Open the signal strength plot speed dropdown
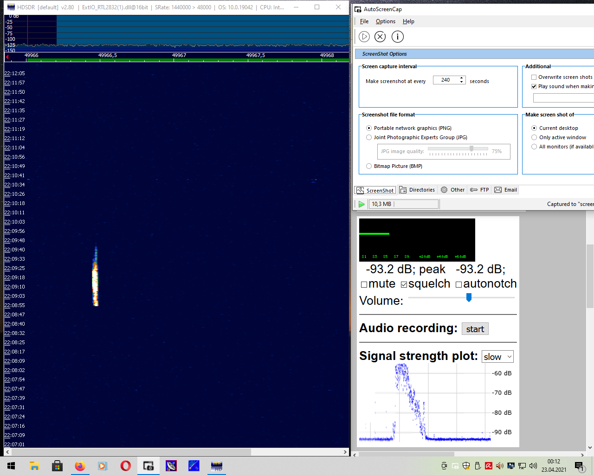 [497, 357]
